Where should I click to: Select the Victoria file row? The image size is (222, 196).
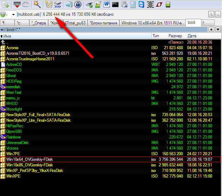coord(110,148)
